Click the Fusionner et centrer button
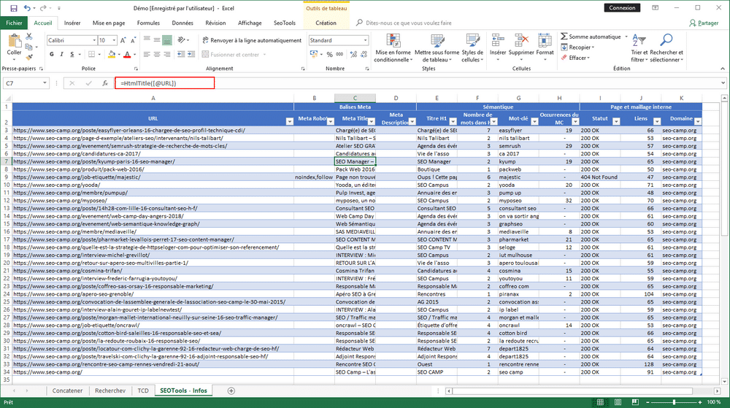Viewport: 730px width, 408px height. [234, 55]
